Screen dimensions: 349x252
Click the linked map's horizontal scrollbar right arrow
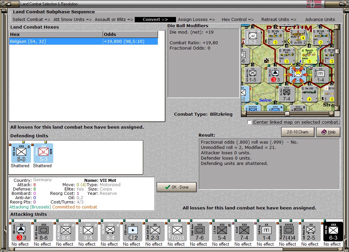[332, 114]
